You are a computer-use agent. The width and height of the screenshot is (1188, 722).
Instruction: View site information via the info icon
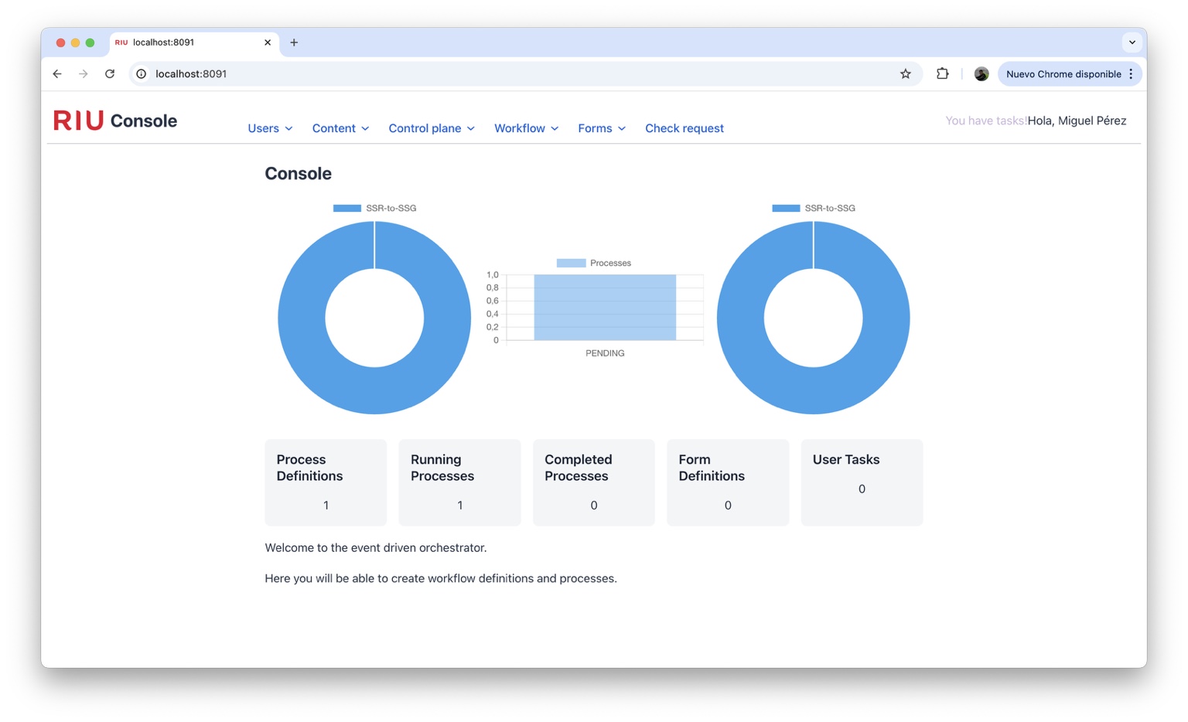click(140, 73)
